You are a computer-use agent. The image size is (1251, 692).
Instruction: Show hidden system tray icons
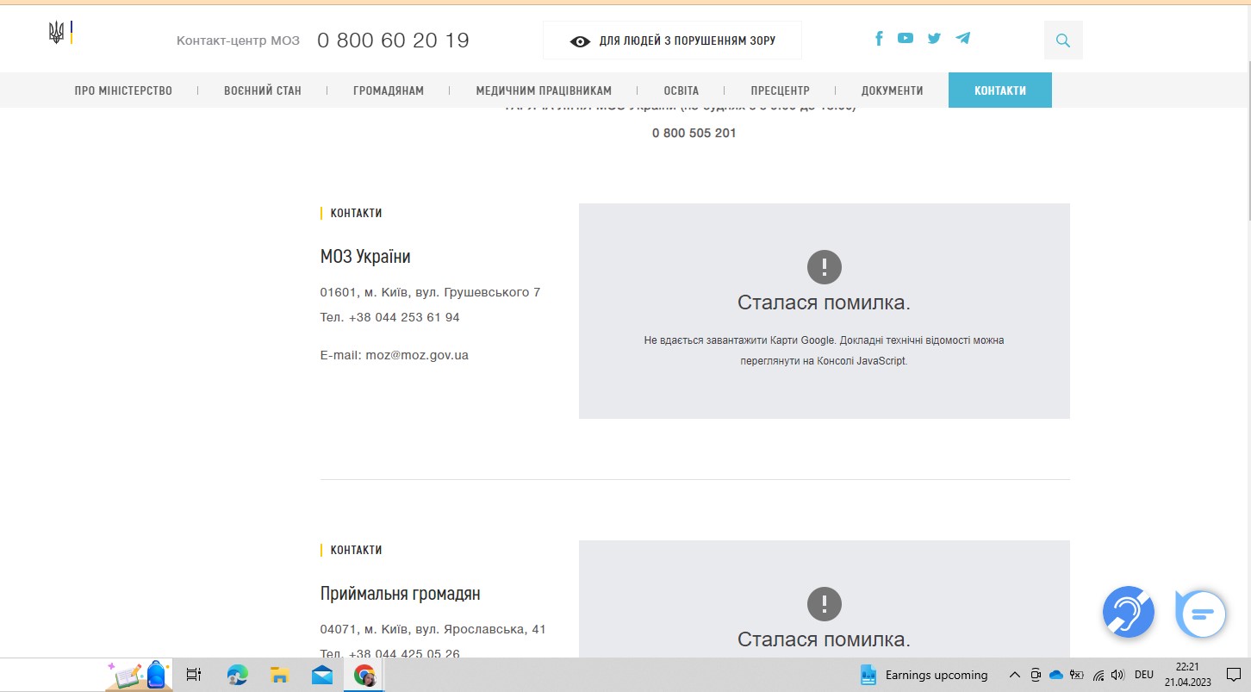point(1014,675)
